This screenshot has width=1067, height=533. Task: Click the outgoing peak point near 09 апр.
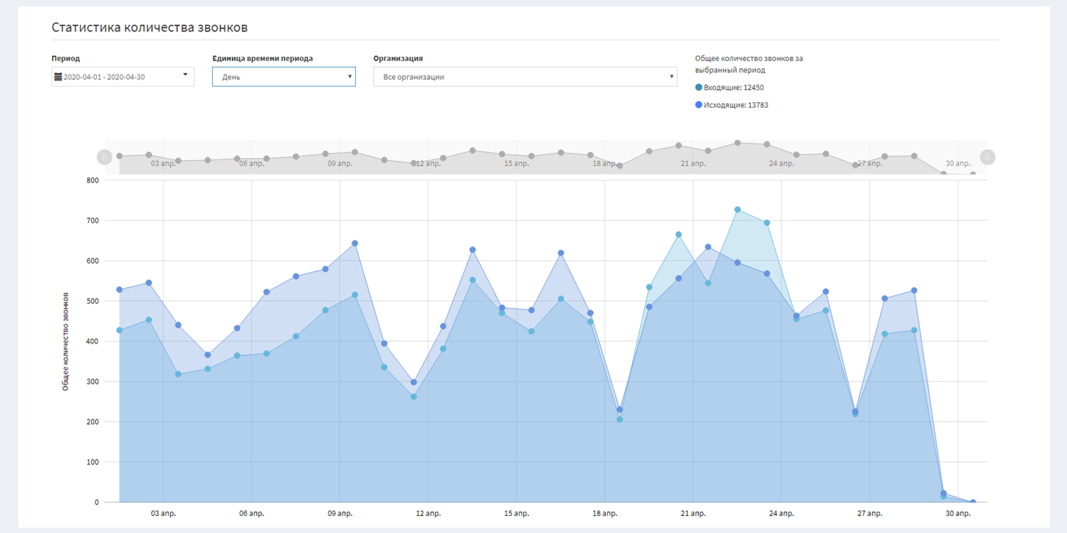pos(355,244)
